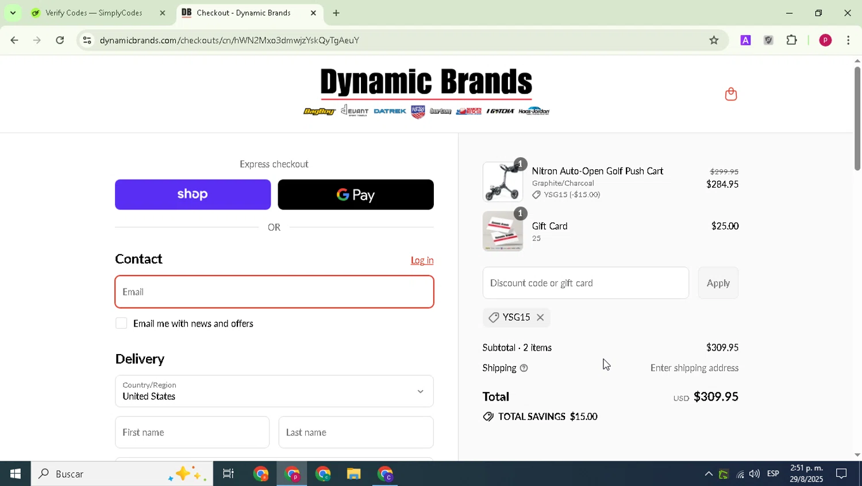
Task: Expand the Country/Region dropdown
Action: [x=274, y=391]
